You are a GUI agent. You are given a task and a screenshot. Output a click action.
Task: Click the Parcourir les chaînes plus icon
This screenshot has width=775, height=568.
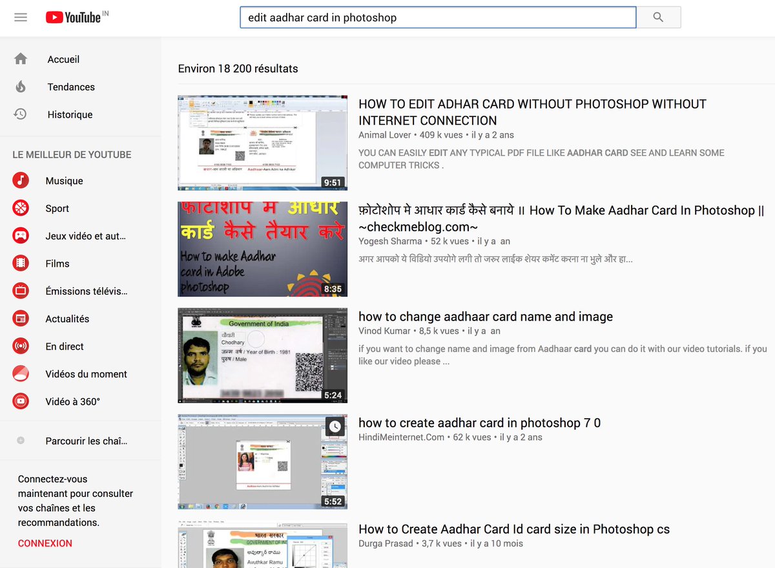click(x=21, y=441)
